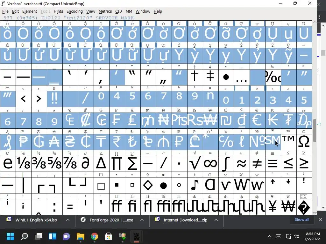Image resolution: width=326 pixels, height=244 pixels.
Task: Click Show all downloads link
Action: coord(302,220)
